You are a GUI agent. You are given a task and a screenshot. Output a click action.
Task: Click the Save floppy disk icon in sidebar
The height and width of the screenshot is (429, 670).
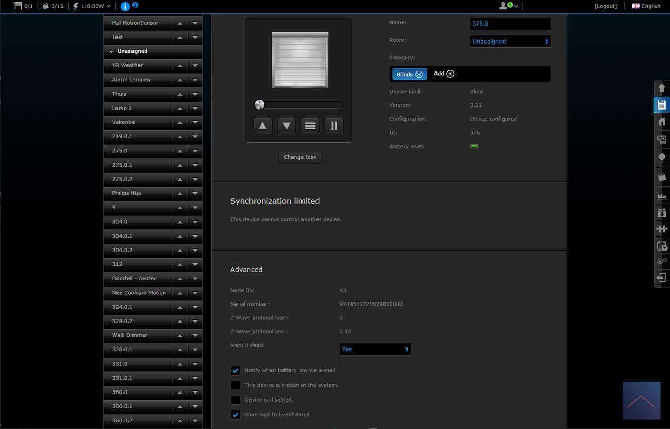662,105
